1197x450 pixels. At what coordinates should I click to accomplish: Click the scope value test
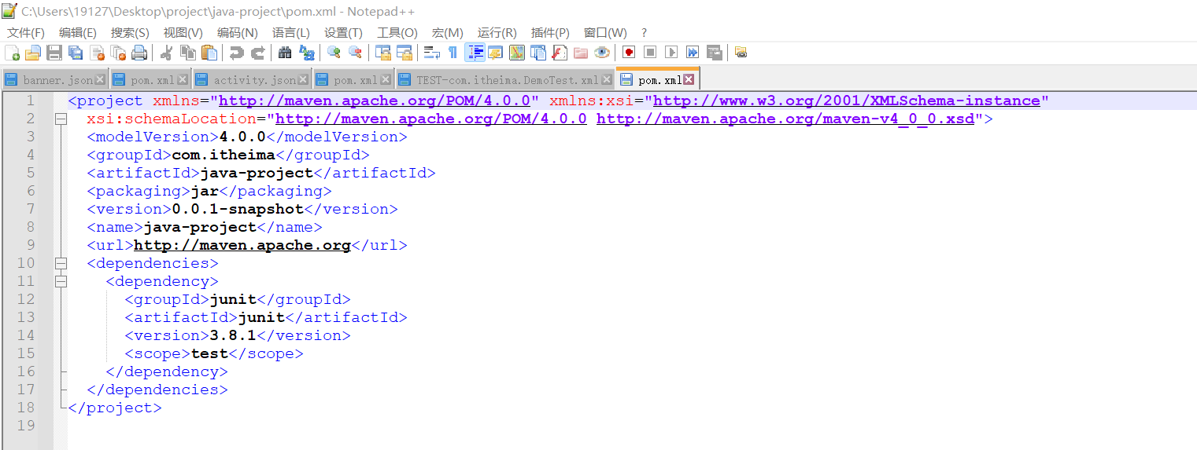point(209,353)
